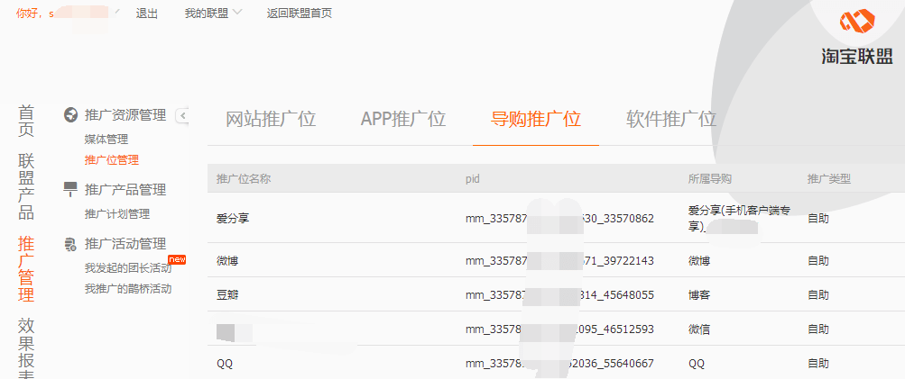Viewport: 905px width, 379px height.
Task: Click the icon beside 推广活动管理
Action: point(70,244)
